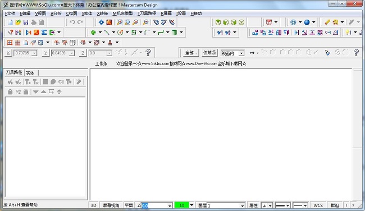Screen dimensions: 365x211
Task: Click the 全部... button
Action: tap(191, 53)
